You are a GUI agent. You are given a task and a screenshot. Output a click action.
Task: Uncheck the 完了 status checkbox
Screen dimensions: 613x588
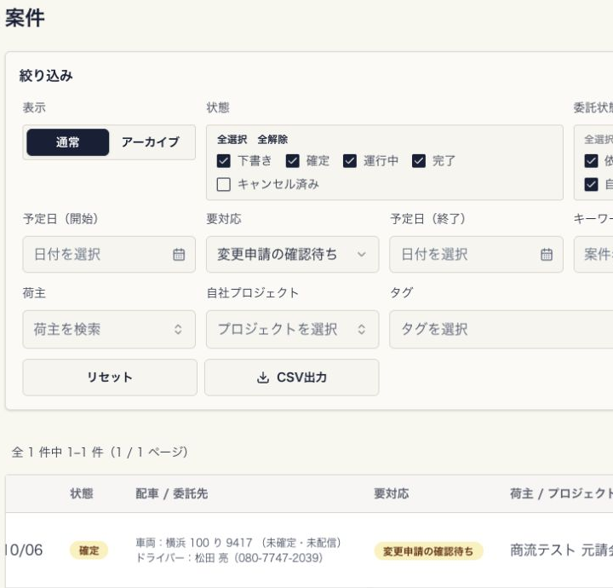419,161
